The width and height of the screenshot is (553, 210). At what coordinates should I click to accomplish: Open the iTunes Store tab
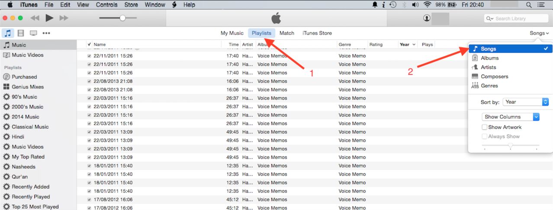click(x=317, y=33)
